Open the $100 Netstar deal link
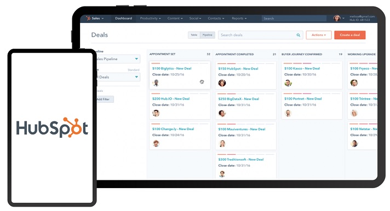 (x=364, y=129)
